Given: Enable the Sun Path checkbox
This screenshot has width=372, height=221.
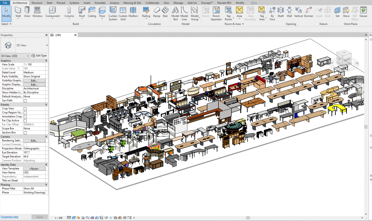Looking at the screenshot, I should click(25, 101).
